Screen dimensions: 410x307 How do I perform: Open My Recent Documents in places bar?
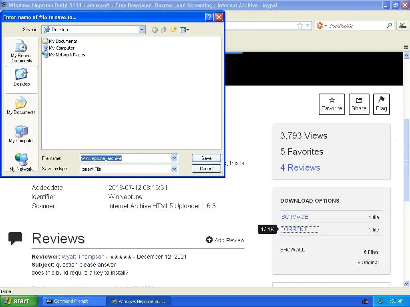point(22,52)
